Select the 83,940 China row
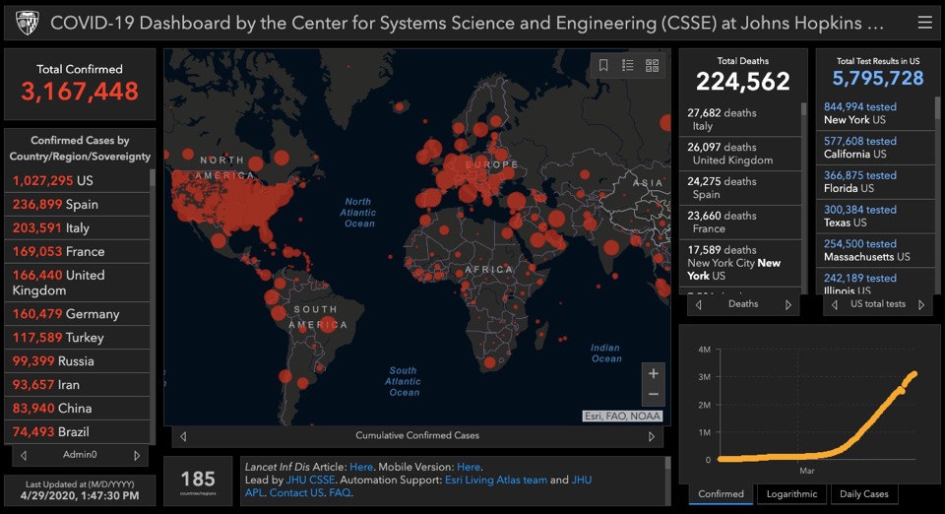The width and height of the screenshot is (945, 514). (77, 408)
